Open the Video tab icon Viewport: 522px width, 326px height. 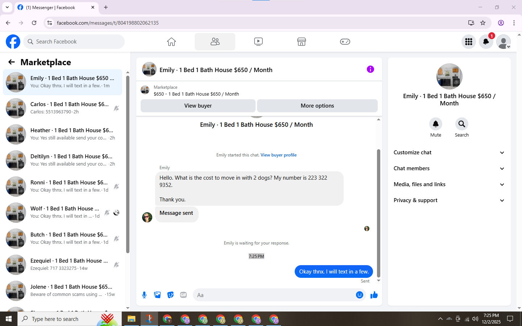pos(258,42)
